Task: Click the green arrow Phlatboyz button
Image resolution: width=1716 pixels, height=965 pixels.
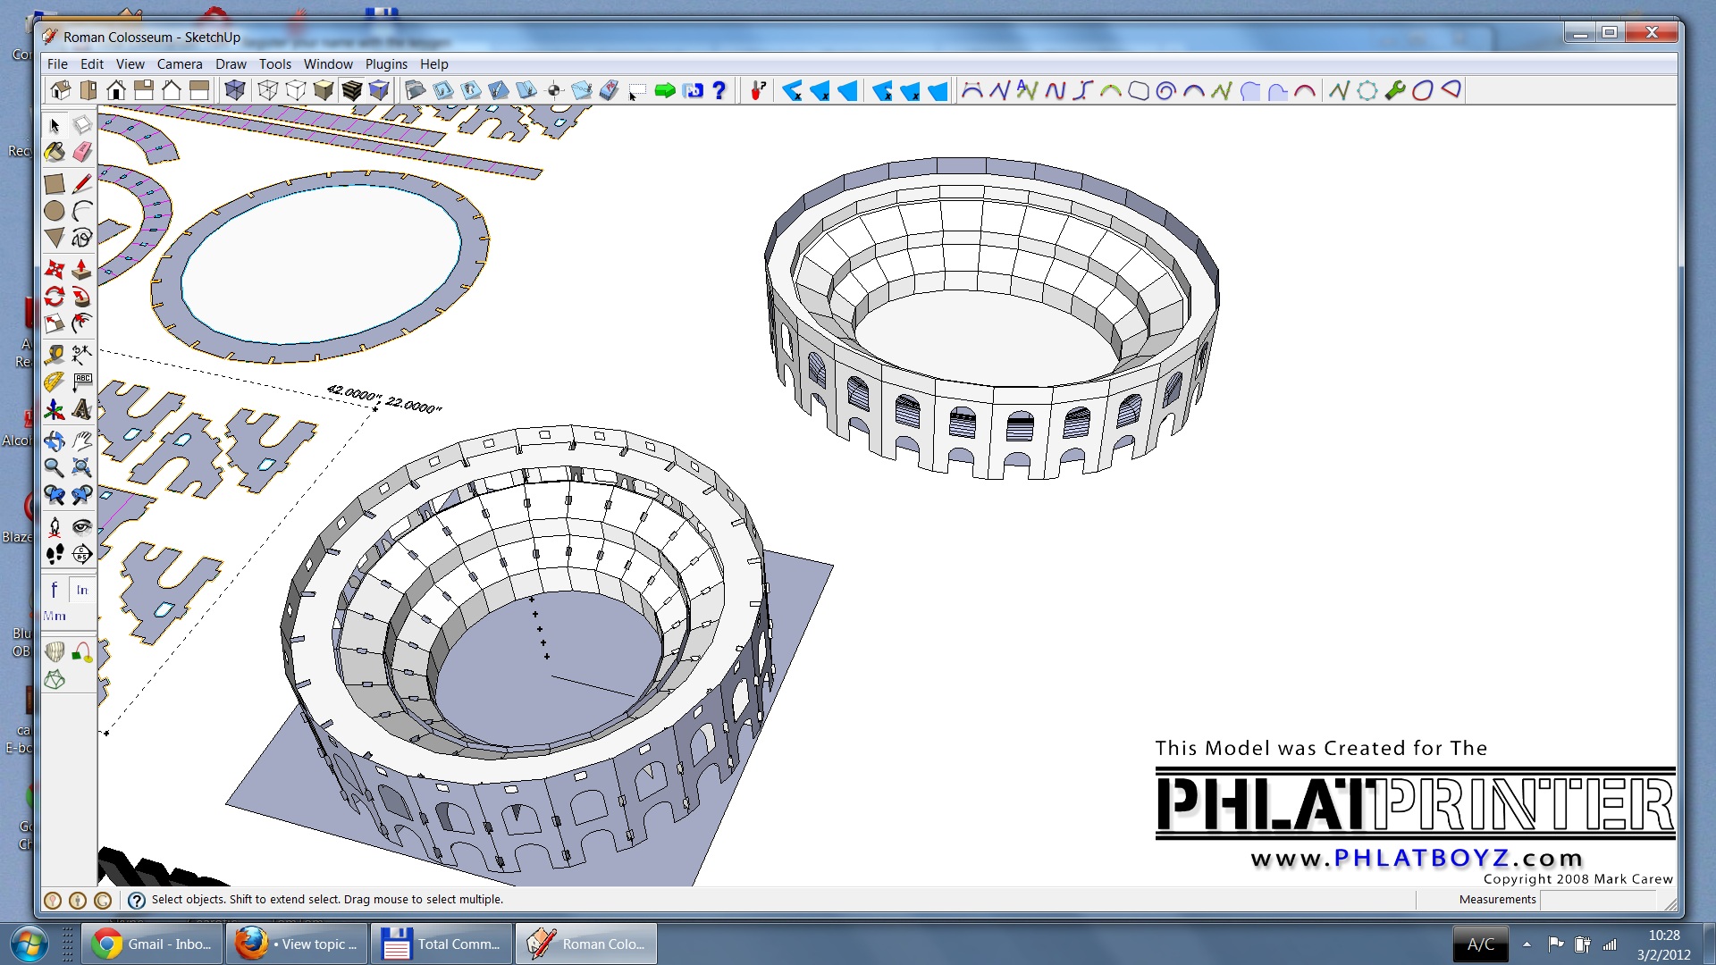Action: [665, 90]
